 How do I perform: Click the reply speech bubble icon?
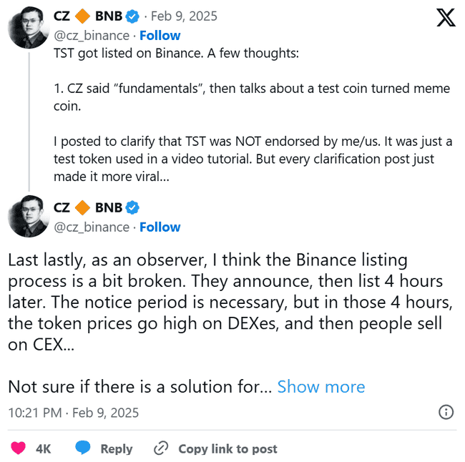(84, 448)
